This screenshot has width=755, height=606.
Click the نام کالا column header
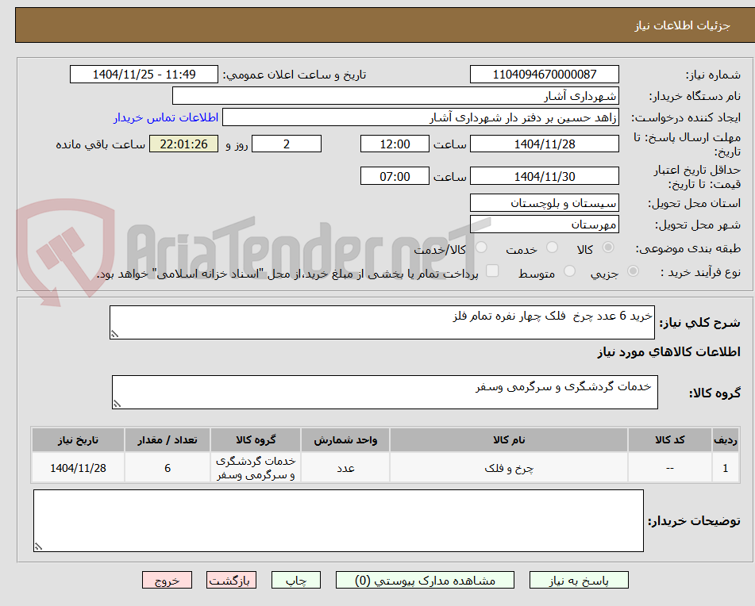509,440
